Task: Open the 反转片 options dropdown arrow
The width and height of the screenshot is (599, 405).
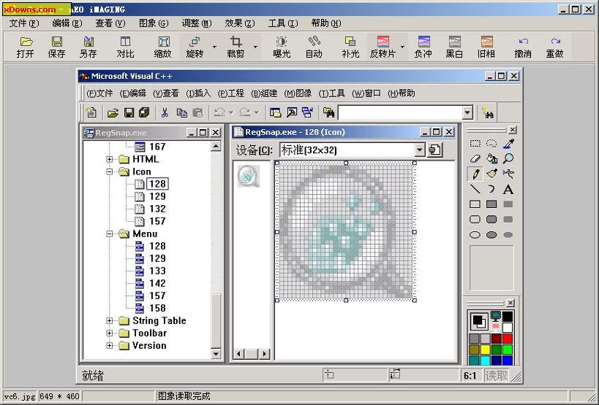Action: (402, 47)
